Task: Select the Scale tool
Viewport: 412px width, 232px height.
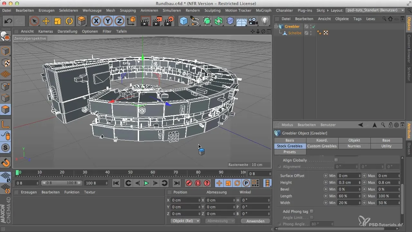Action: coord(58,21)
